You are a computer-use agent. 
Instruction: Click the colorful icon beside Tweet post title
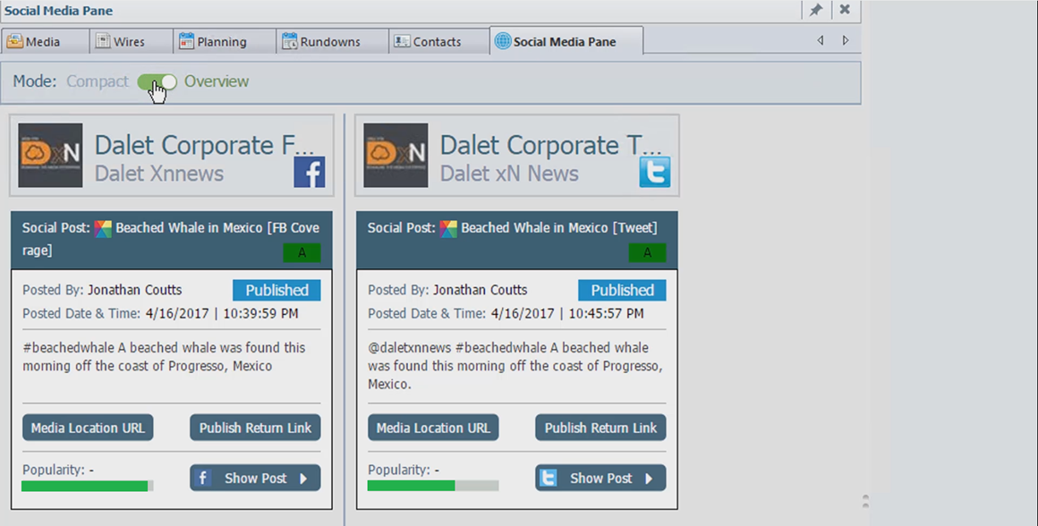tap(448, 229)
